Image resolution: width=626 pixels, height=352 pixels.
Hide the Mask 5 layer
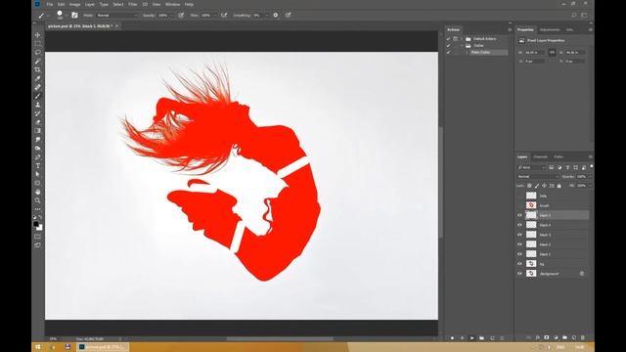tap(519, 215)
